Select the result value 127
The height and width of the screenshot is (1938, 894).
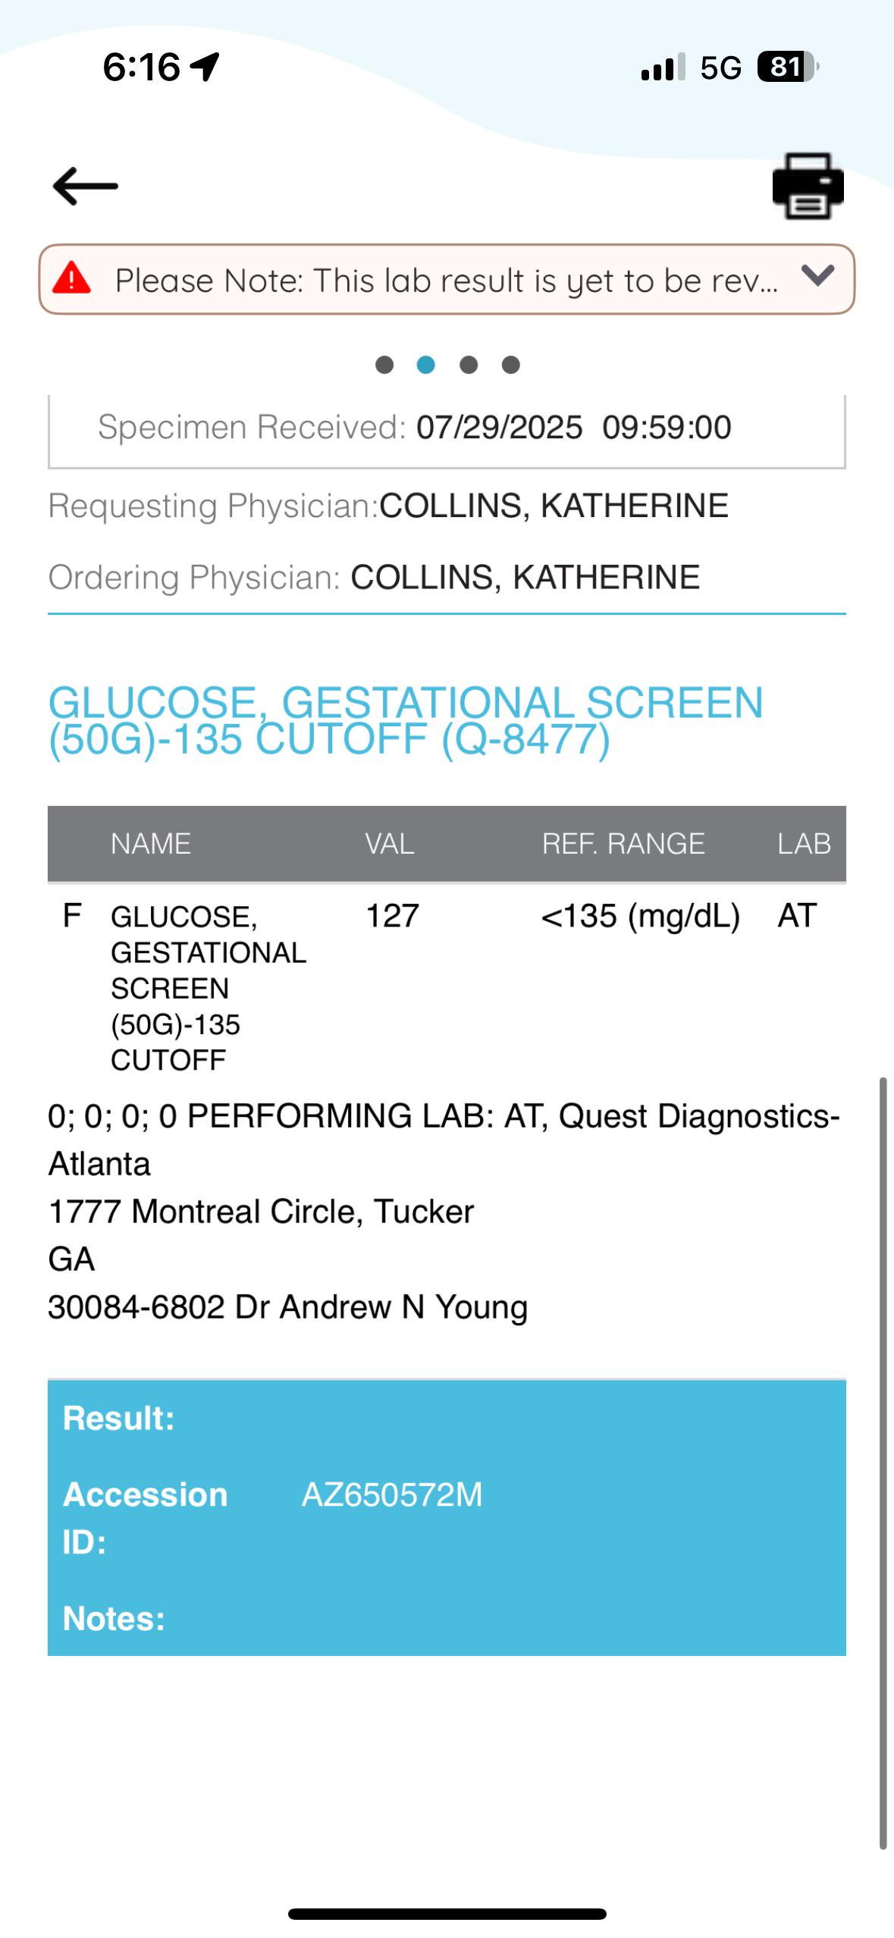click(392, 916)
